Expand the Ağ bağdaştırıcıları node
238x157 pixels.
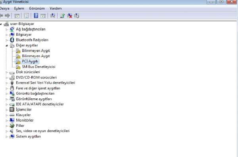coord(6,29)
